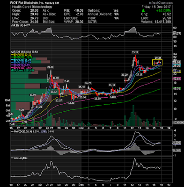
Task: Click the magenta EMA(100) legend entry
Action: (x=22, y=67)
